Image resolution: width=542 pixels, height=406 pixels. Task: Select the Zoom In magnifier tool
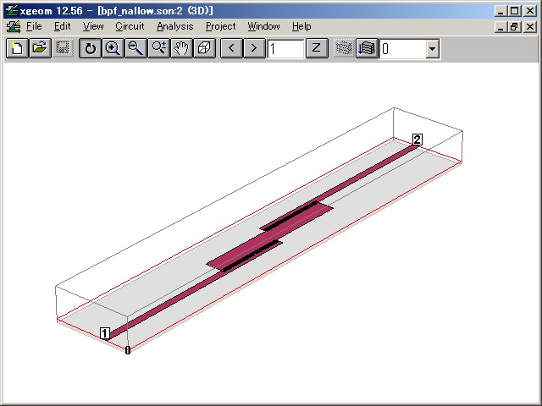pos(113,48)
